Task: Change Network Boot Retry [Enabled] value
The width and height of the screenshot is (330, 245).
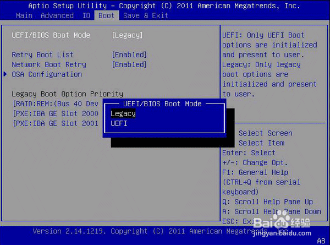Action: [x=129, y=64]
